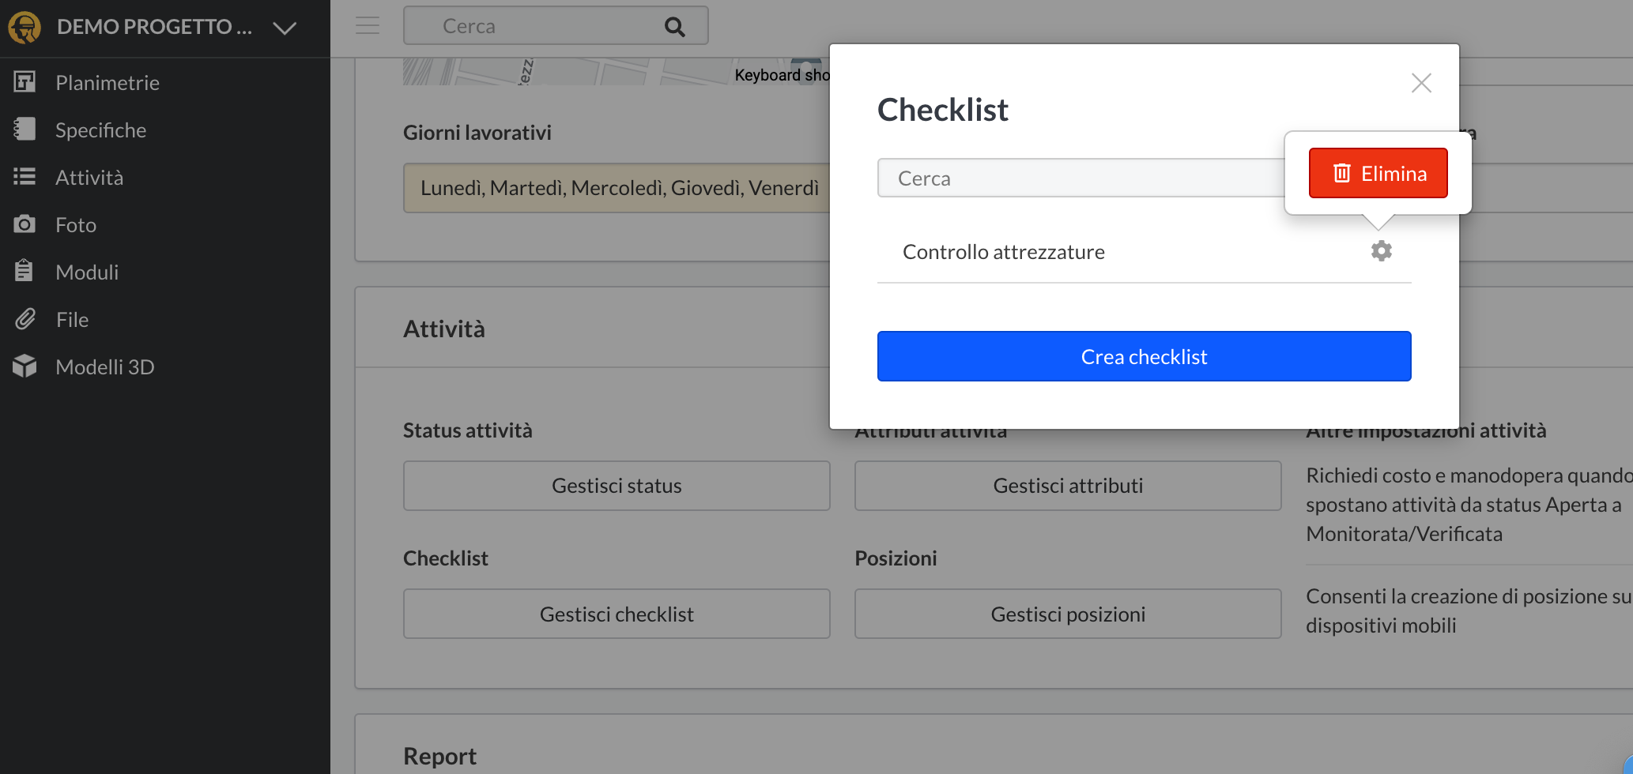Select the Moduli clipboard icon
The image size is (1633, 774).
click(25, 272)
